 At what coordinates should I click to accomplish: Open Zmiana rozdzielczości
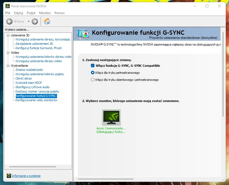(29, 70)
